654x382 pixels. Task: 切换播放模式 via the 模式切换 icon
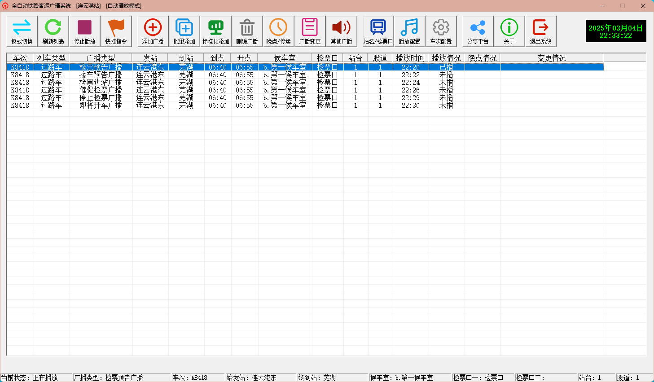(21, 31)
